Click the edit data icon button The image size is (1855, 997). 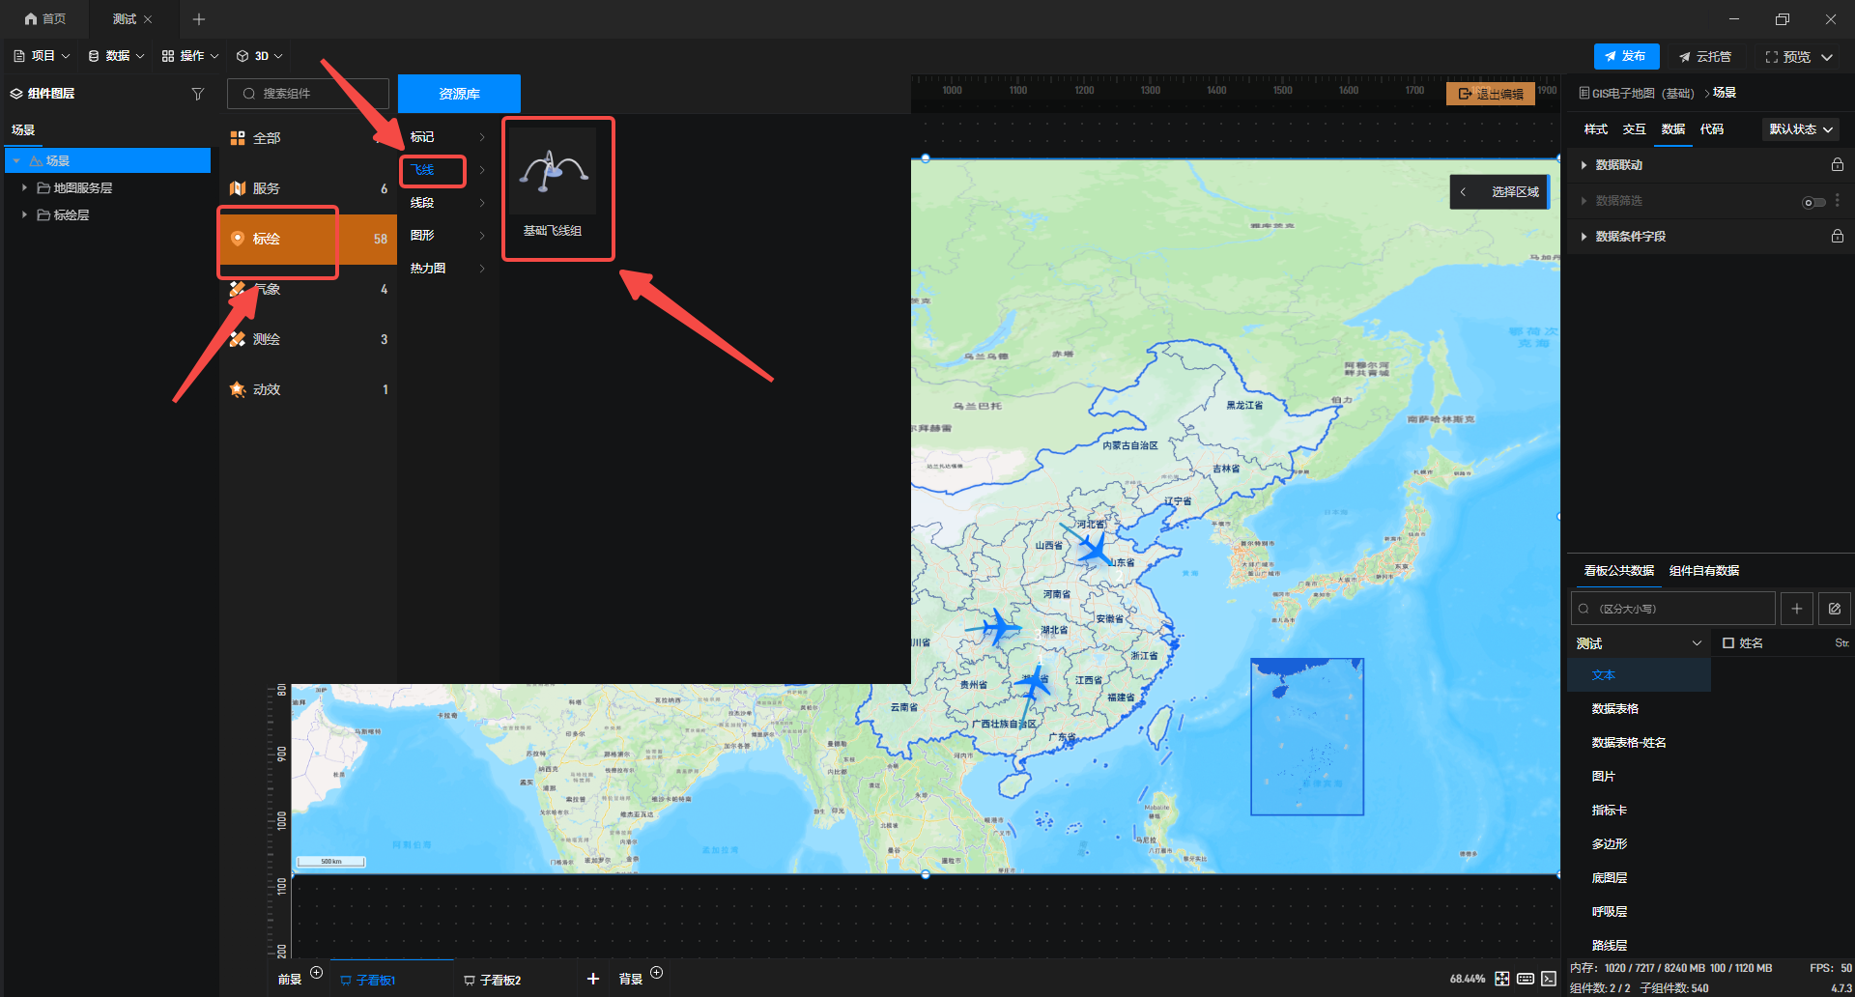1835,609
